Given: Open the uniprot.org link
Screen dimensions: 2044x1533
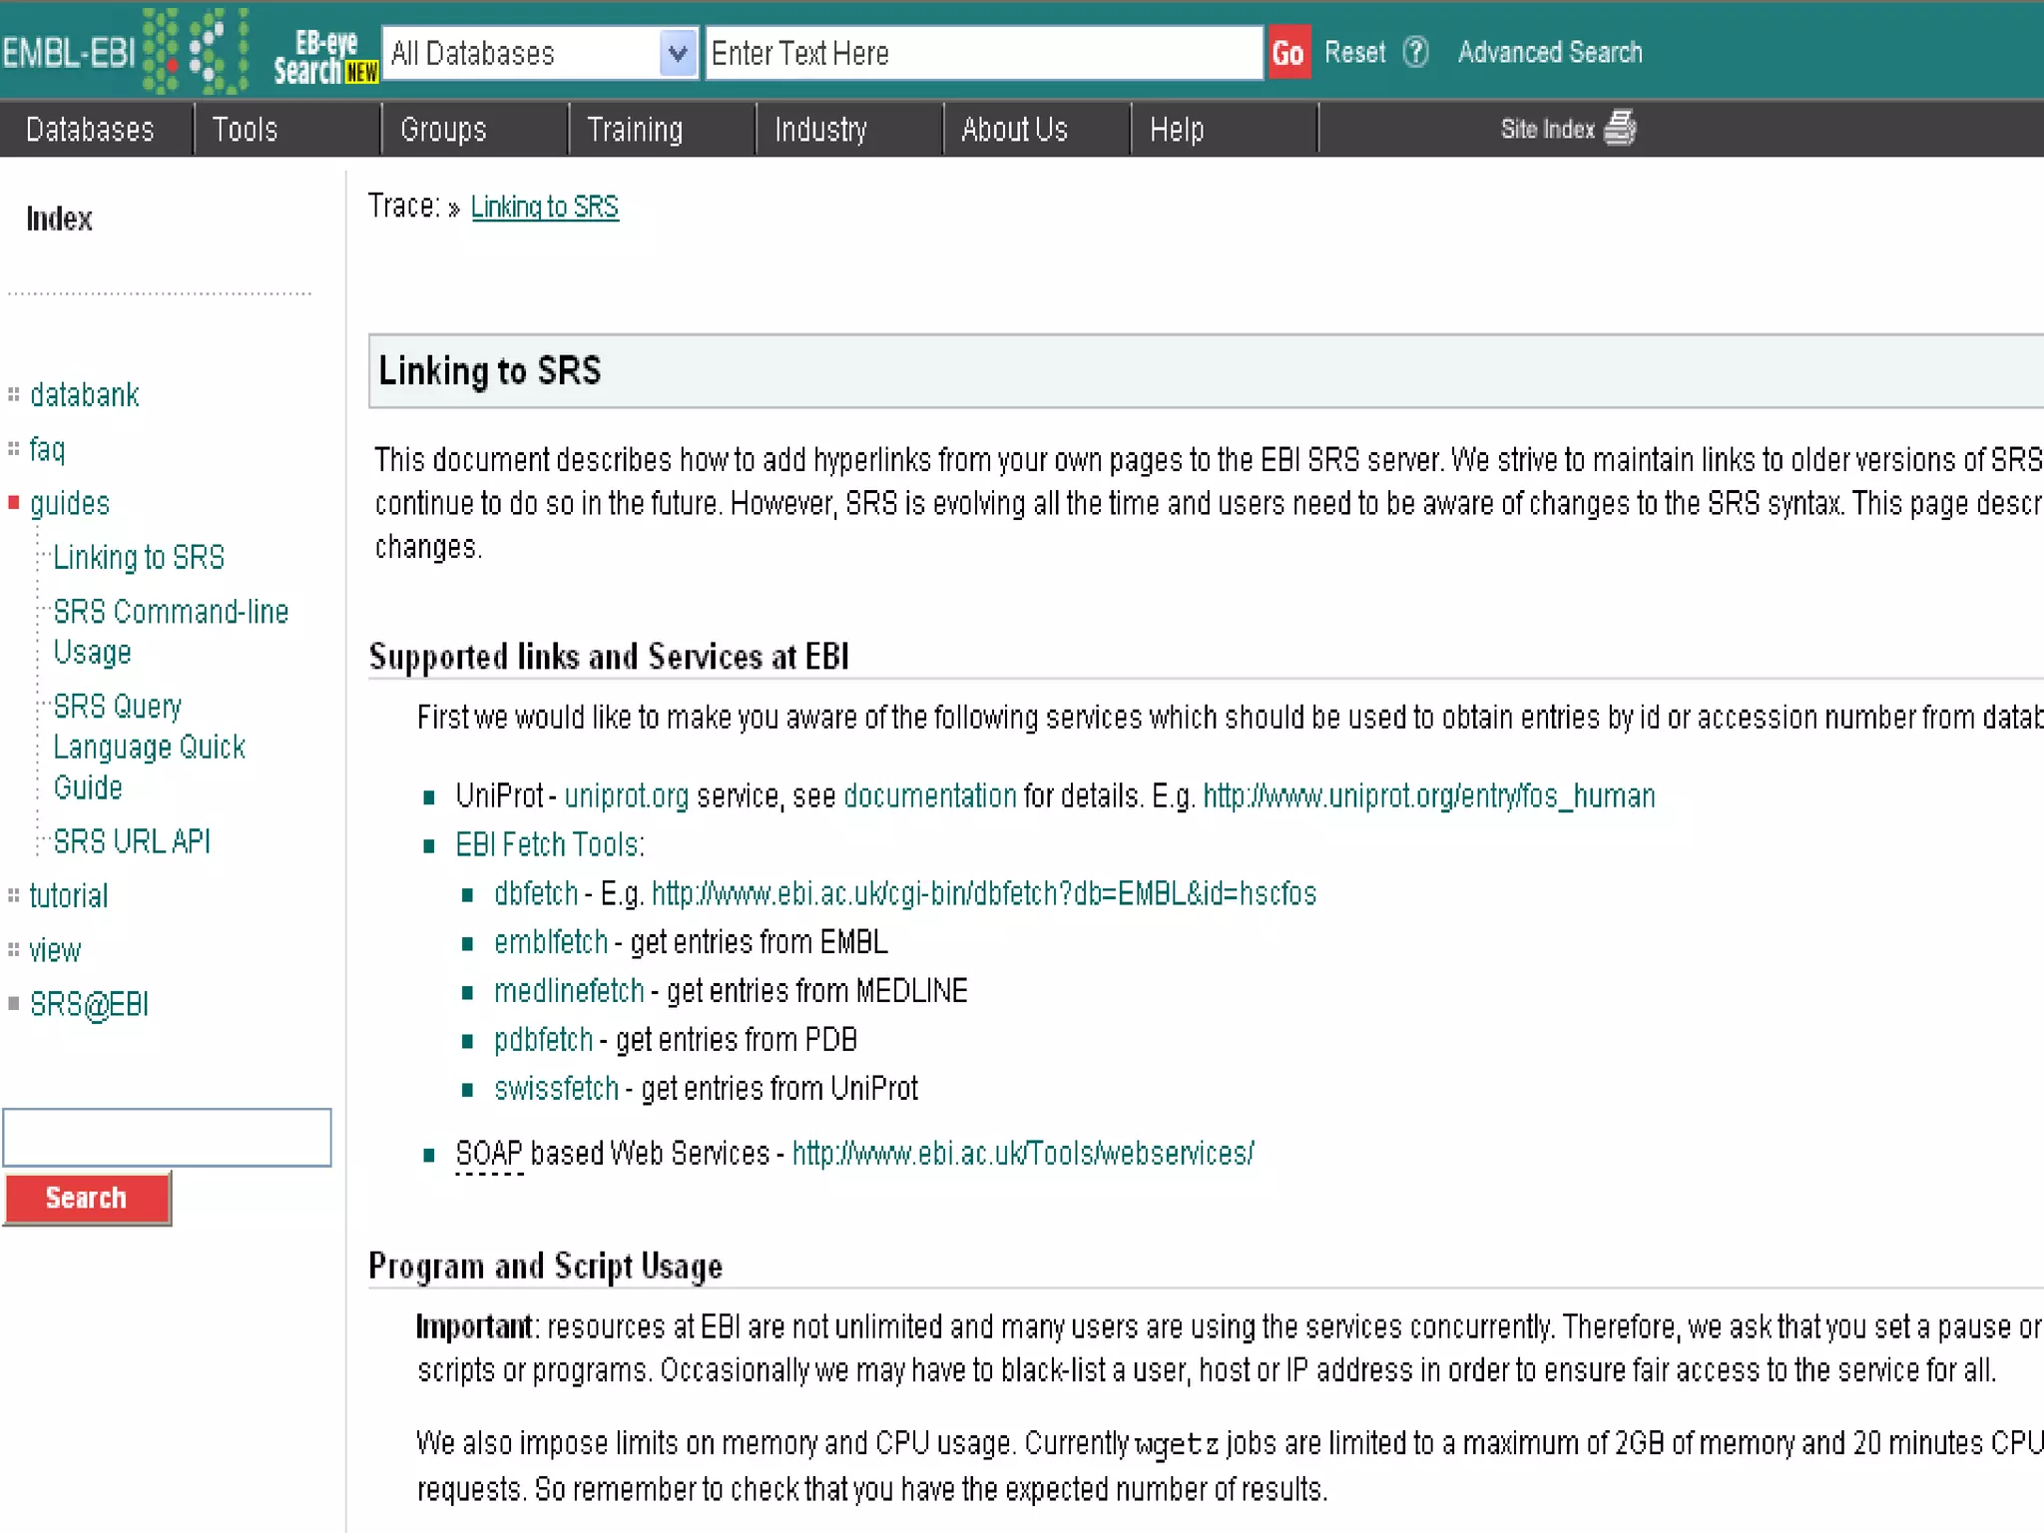Looking at the screenshot, I should pyautogui.click(x=626, y=795).
